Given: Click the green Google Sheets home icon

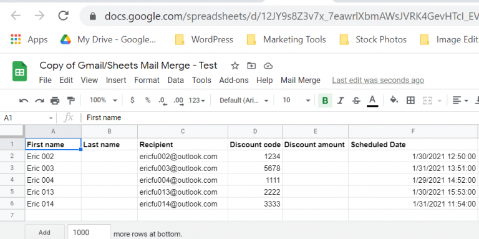Looking at the screenshot, I should tap(20, 72).
